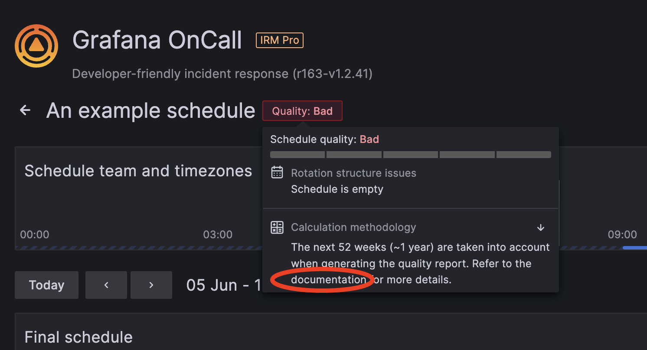Click the calendar icon beside Rotation structure issues
Viewport: 647px width, 350px height.
tap(277, 173)
